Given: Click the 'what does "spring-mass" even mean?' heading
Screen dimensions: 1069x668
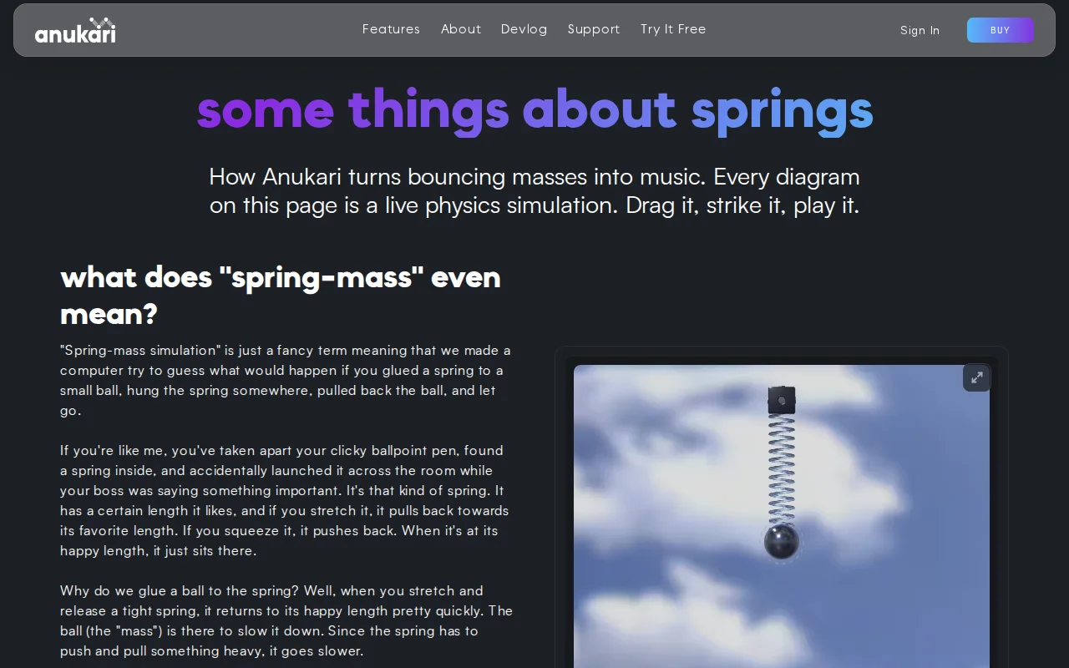Looking at the screenshot, I should 281,296.
